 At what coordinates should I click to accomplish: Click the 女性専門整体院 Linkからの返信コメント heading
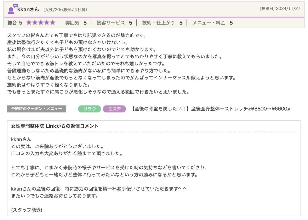coord(55,126)
